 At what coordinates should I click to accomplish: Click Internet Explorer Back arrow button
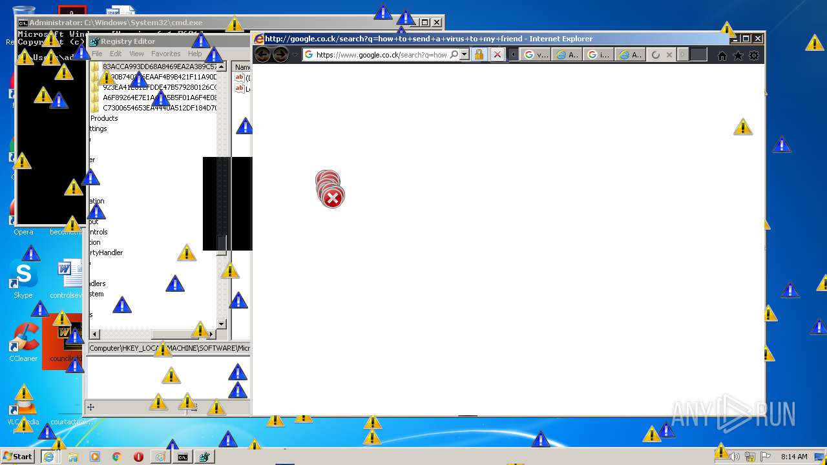(x=262, y=55)
